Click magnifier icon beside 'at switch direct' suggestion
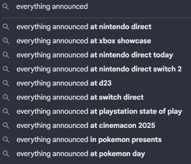Screen dimensions: 191x164 6,97
